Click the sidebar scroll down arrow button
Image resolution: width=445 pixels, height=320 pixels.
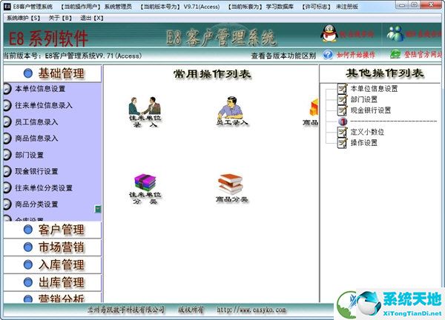coord(98,209)
